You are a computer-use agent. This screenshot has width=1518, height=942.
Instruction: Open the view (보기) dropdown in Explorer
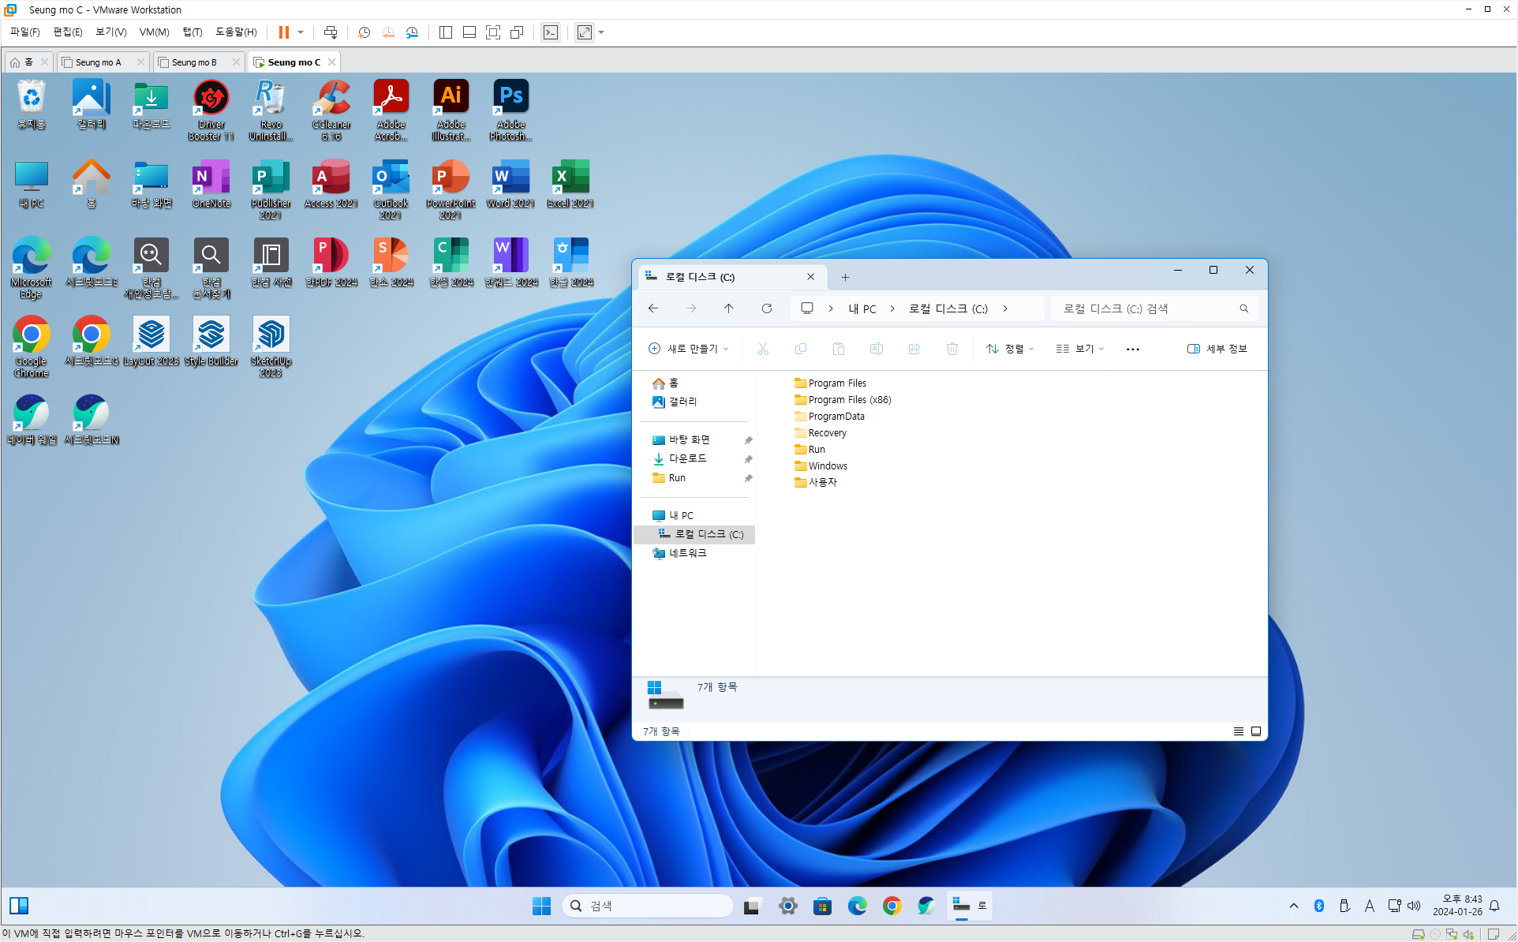pos(1080,349)
